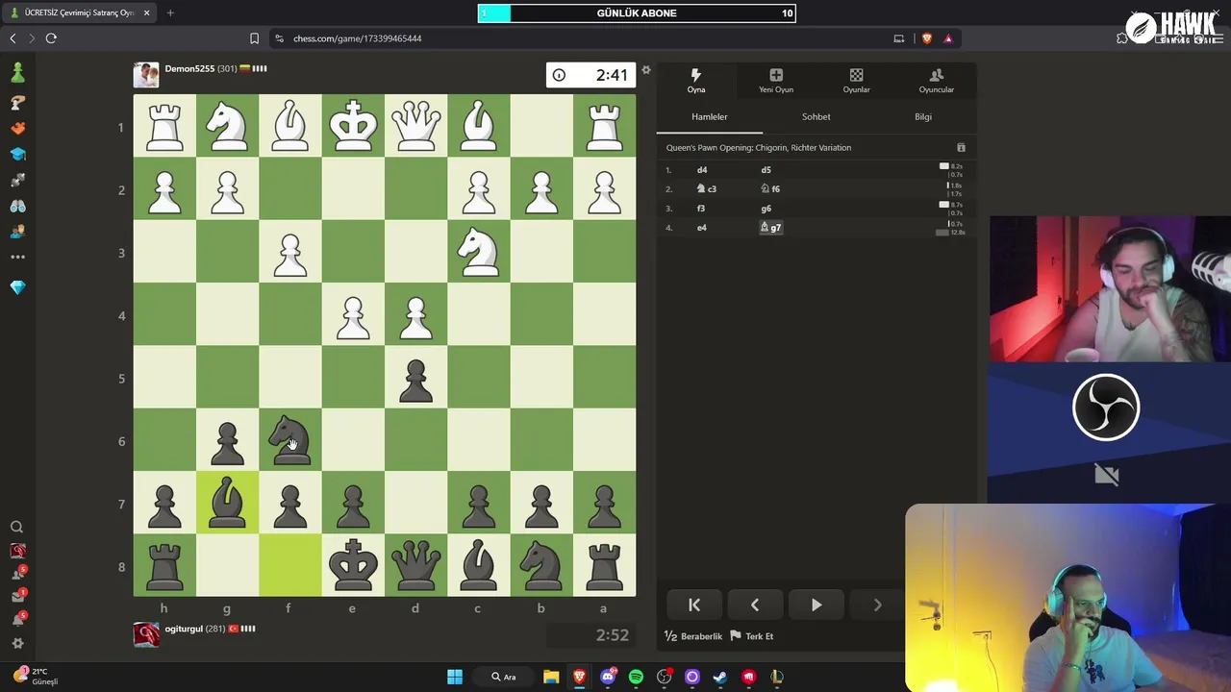Reload the page with browser refresh button

tap(51, 38)
